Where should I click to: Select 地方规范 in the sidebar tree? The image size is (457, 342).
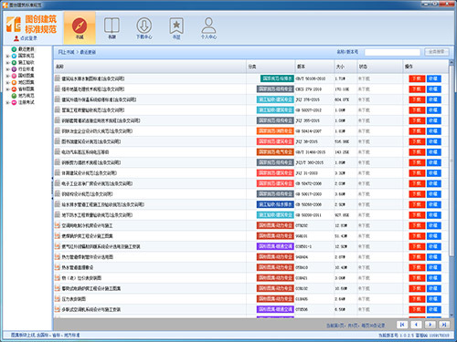click(x=26, y=96)
